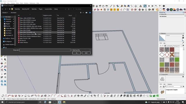Select the bright green grass swatch

coord(177,60)
